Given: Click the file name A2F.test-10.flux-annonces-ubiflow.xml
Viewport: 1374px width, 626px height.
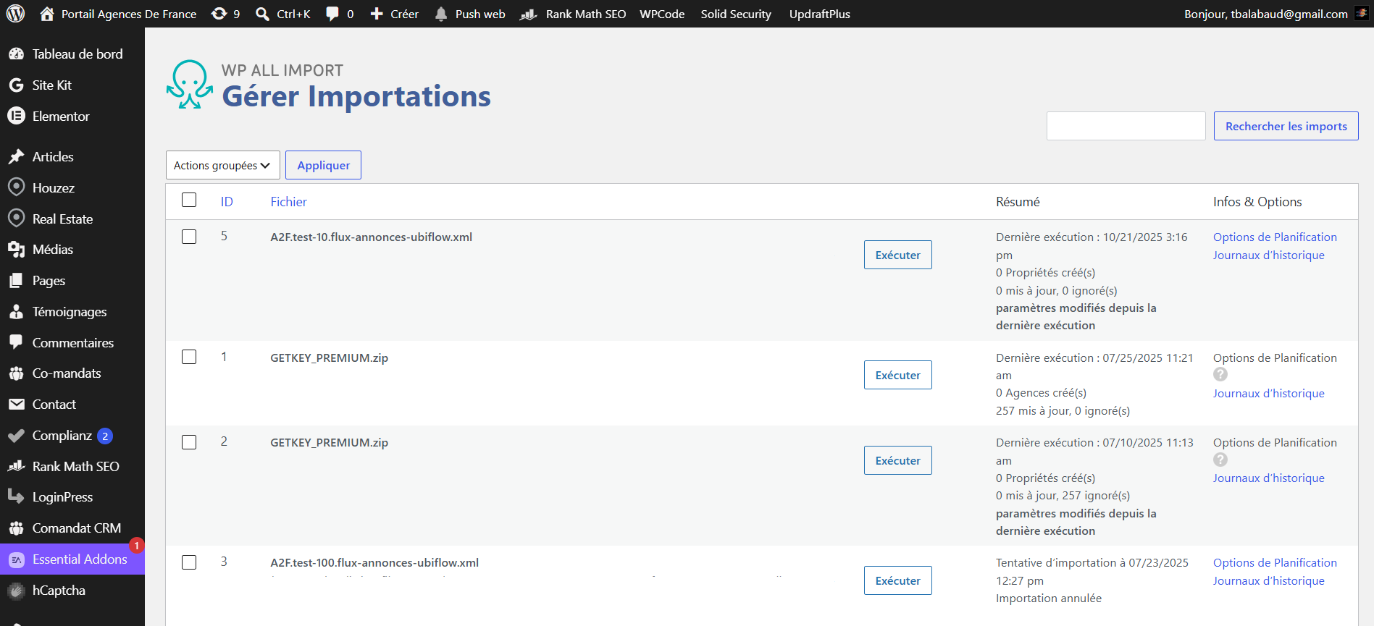Looking at the screenshot, I should [371, 237].
